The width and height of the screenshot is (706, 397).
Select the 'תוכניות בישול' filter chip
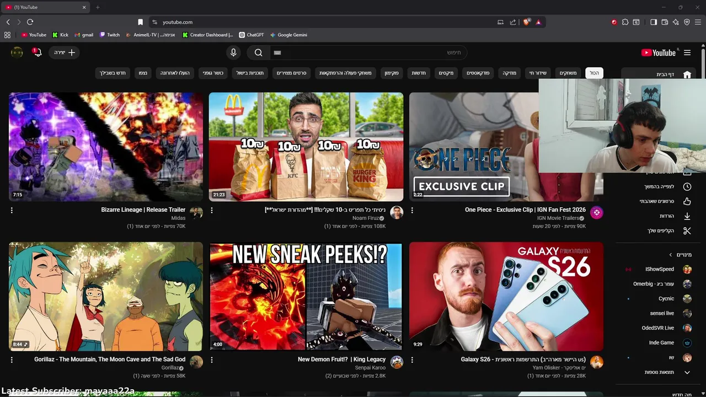click(x=250, y=73)
